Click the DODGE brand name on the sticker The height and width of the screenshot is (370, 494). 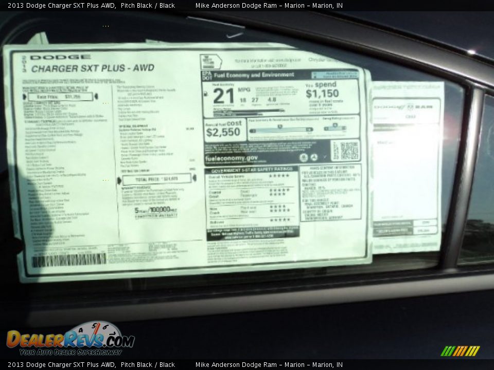point(61,57)
